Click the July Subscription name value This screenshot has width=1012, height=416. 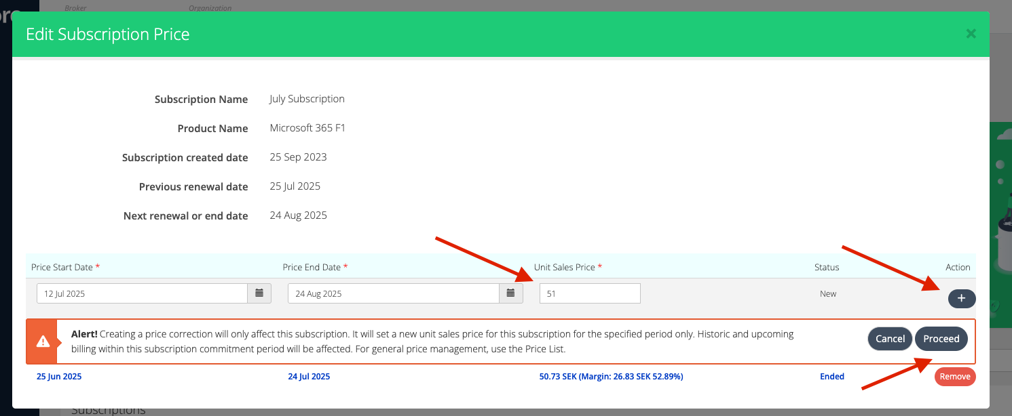(x=307, y=99)
